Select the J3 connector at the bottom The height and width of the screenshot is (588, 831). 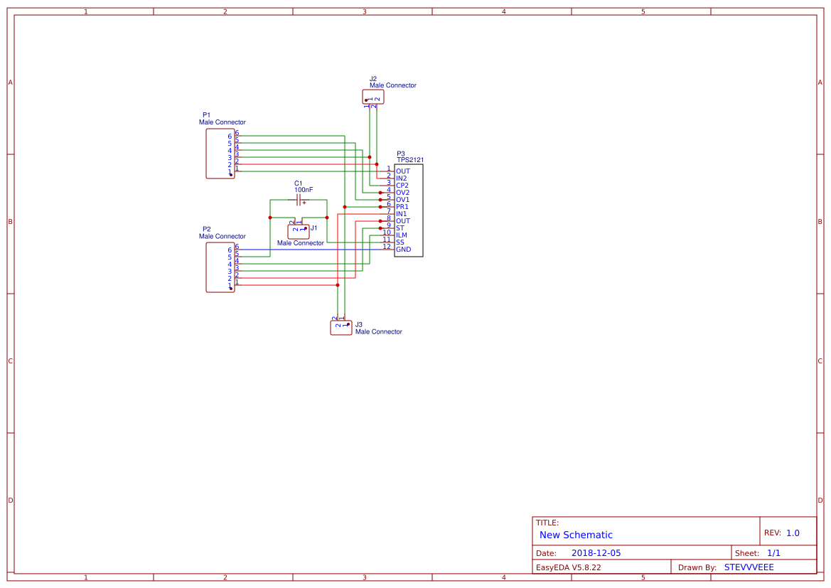click(340, 326)
